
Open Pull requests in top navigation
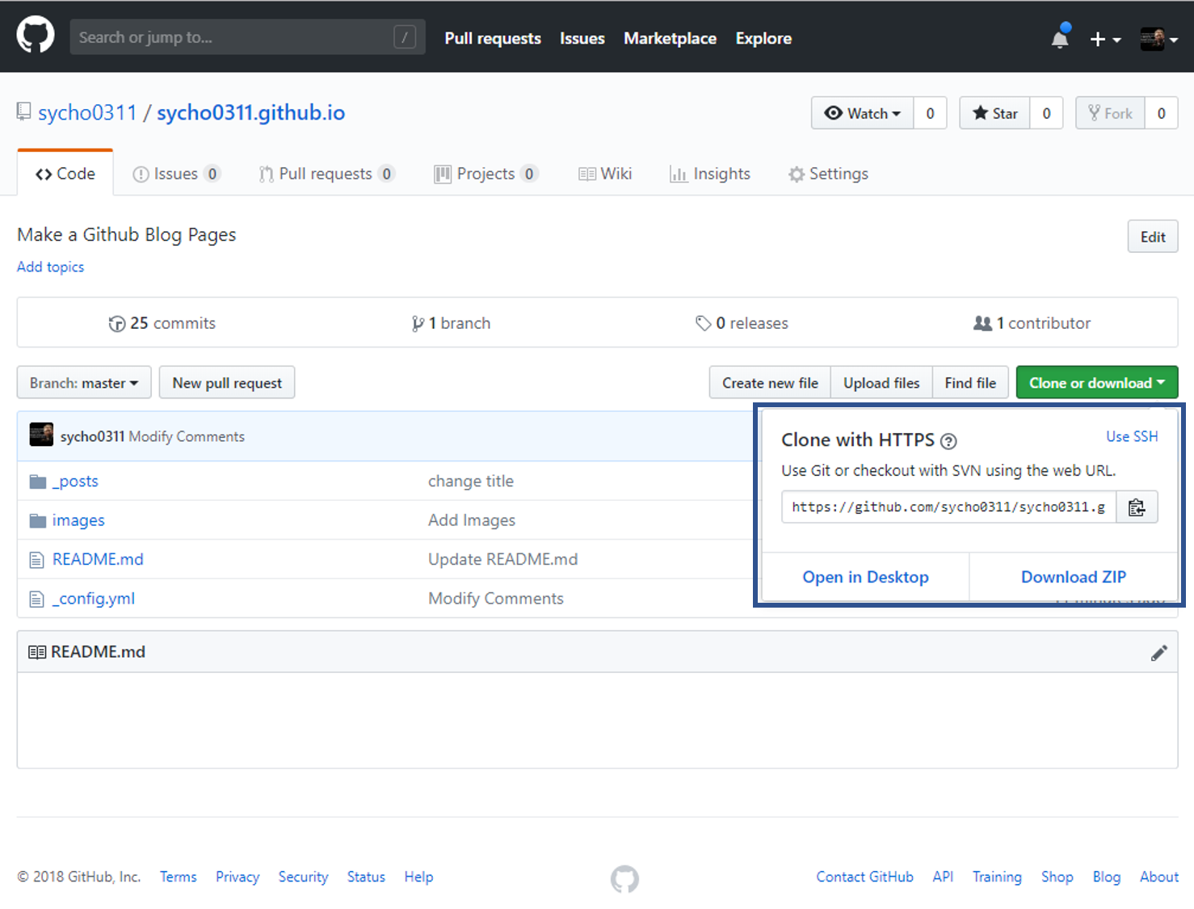pyautogui.click(x=493, y=38)
